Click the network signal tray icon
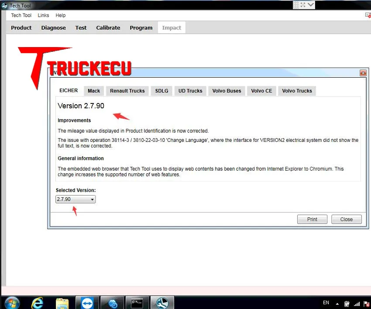 pyautogui.click(x=357, y=304)
